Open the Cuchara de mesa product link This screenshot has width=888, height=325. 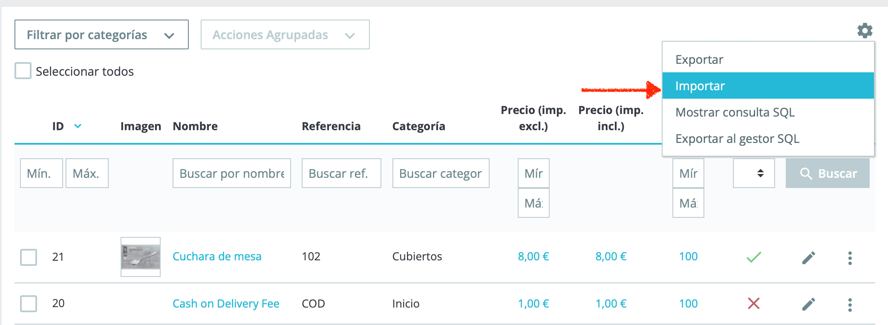click(217, 257)
